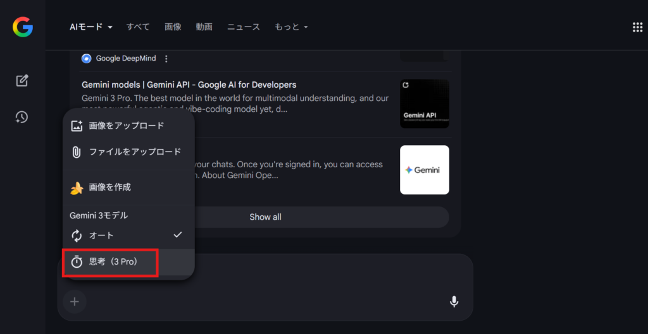The width and height of the screenshot is (648, 334).
Task: Click the plus icon in prompt box
Action: pos(75,302)
